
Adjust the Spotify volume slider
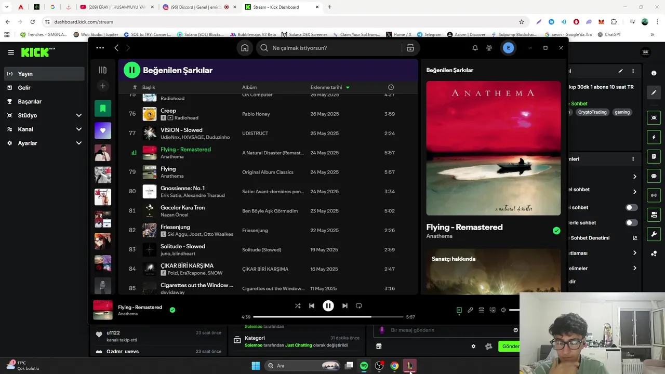click(x=514, y=310)
